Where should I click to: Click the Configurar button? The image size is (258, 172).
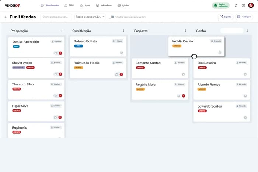(x=244, y=17)
